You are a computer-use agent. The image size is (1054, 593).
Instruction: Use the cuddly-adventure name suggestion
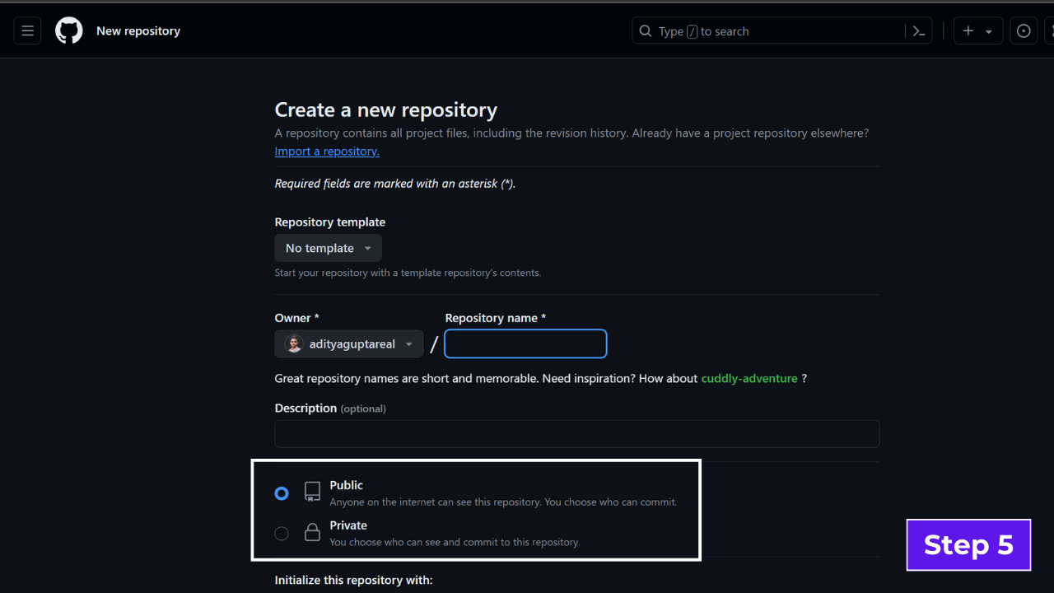click(749, 379)
